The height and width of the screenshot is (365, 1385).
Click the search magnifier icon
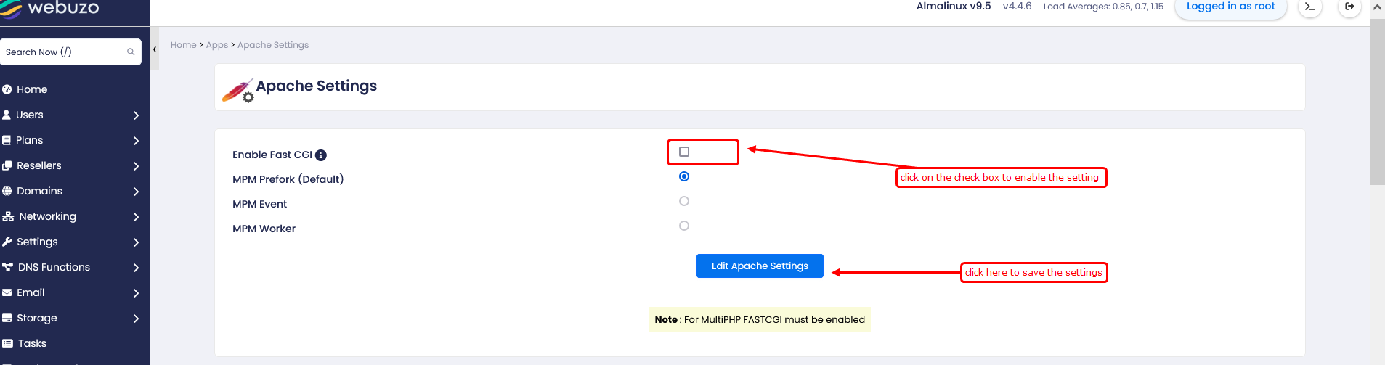pyautogui.click(x=131, y=52)
